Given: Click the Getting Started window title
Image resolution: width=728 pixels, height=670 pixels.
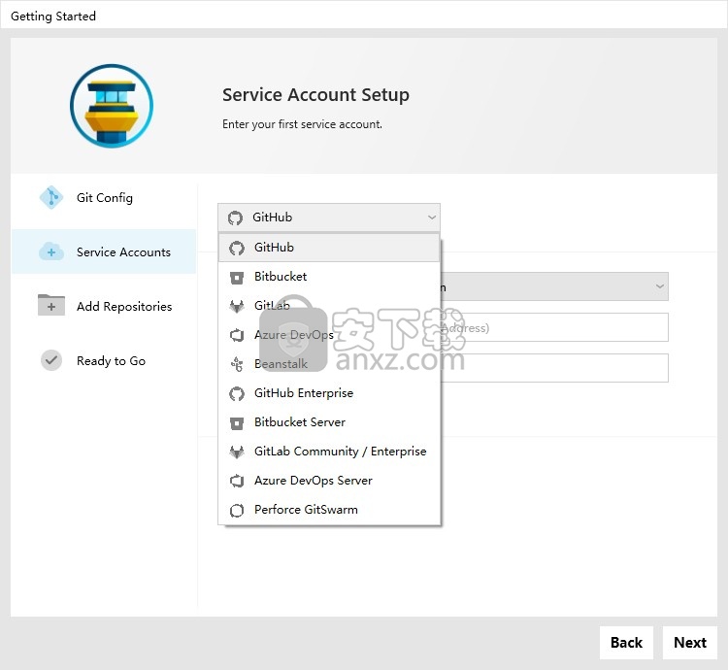Looking at the screenshot, I should (x=53, y=17).
